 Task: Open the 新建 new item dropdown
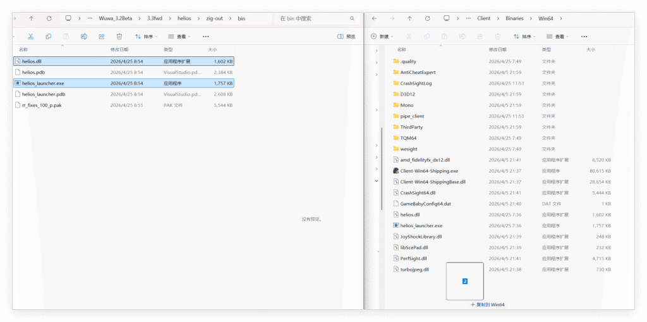point(384,36)
